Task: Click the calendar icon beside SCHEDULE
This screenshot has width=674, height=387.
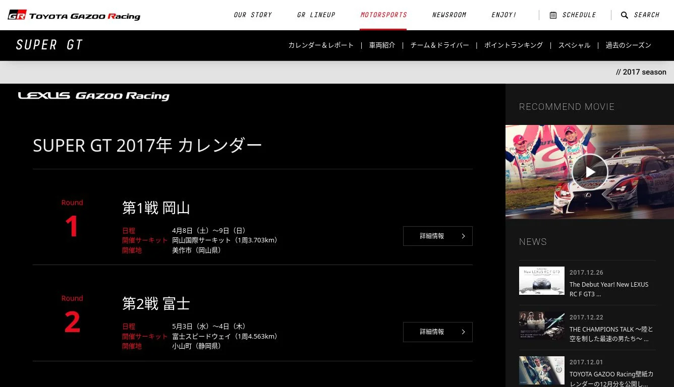Action: click(x=553, y=15)
